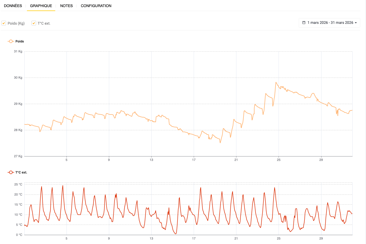This screenshot has height=244, width=366.
Task: Click the day 17 tick on weight chart axis
Action: [x=194, y=160]
